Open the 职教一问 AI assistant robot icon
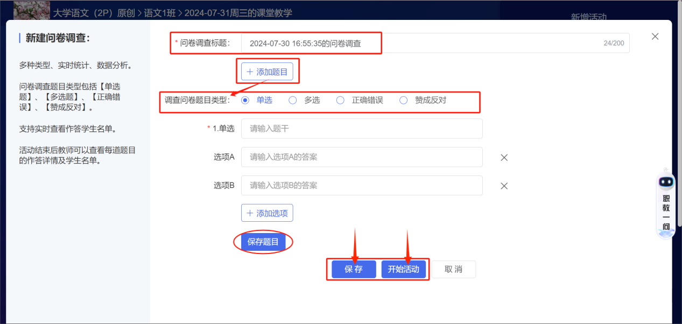Viewport: 682px width, 324px height. (666, 182)
